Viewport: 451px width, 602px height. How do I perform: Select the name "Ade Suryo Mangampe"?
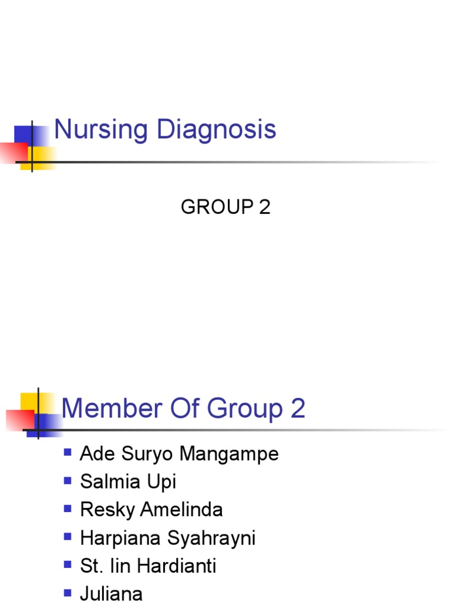coord(179,454)
